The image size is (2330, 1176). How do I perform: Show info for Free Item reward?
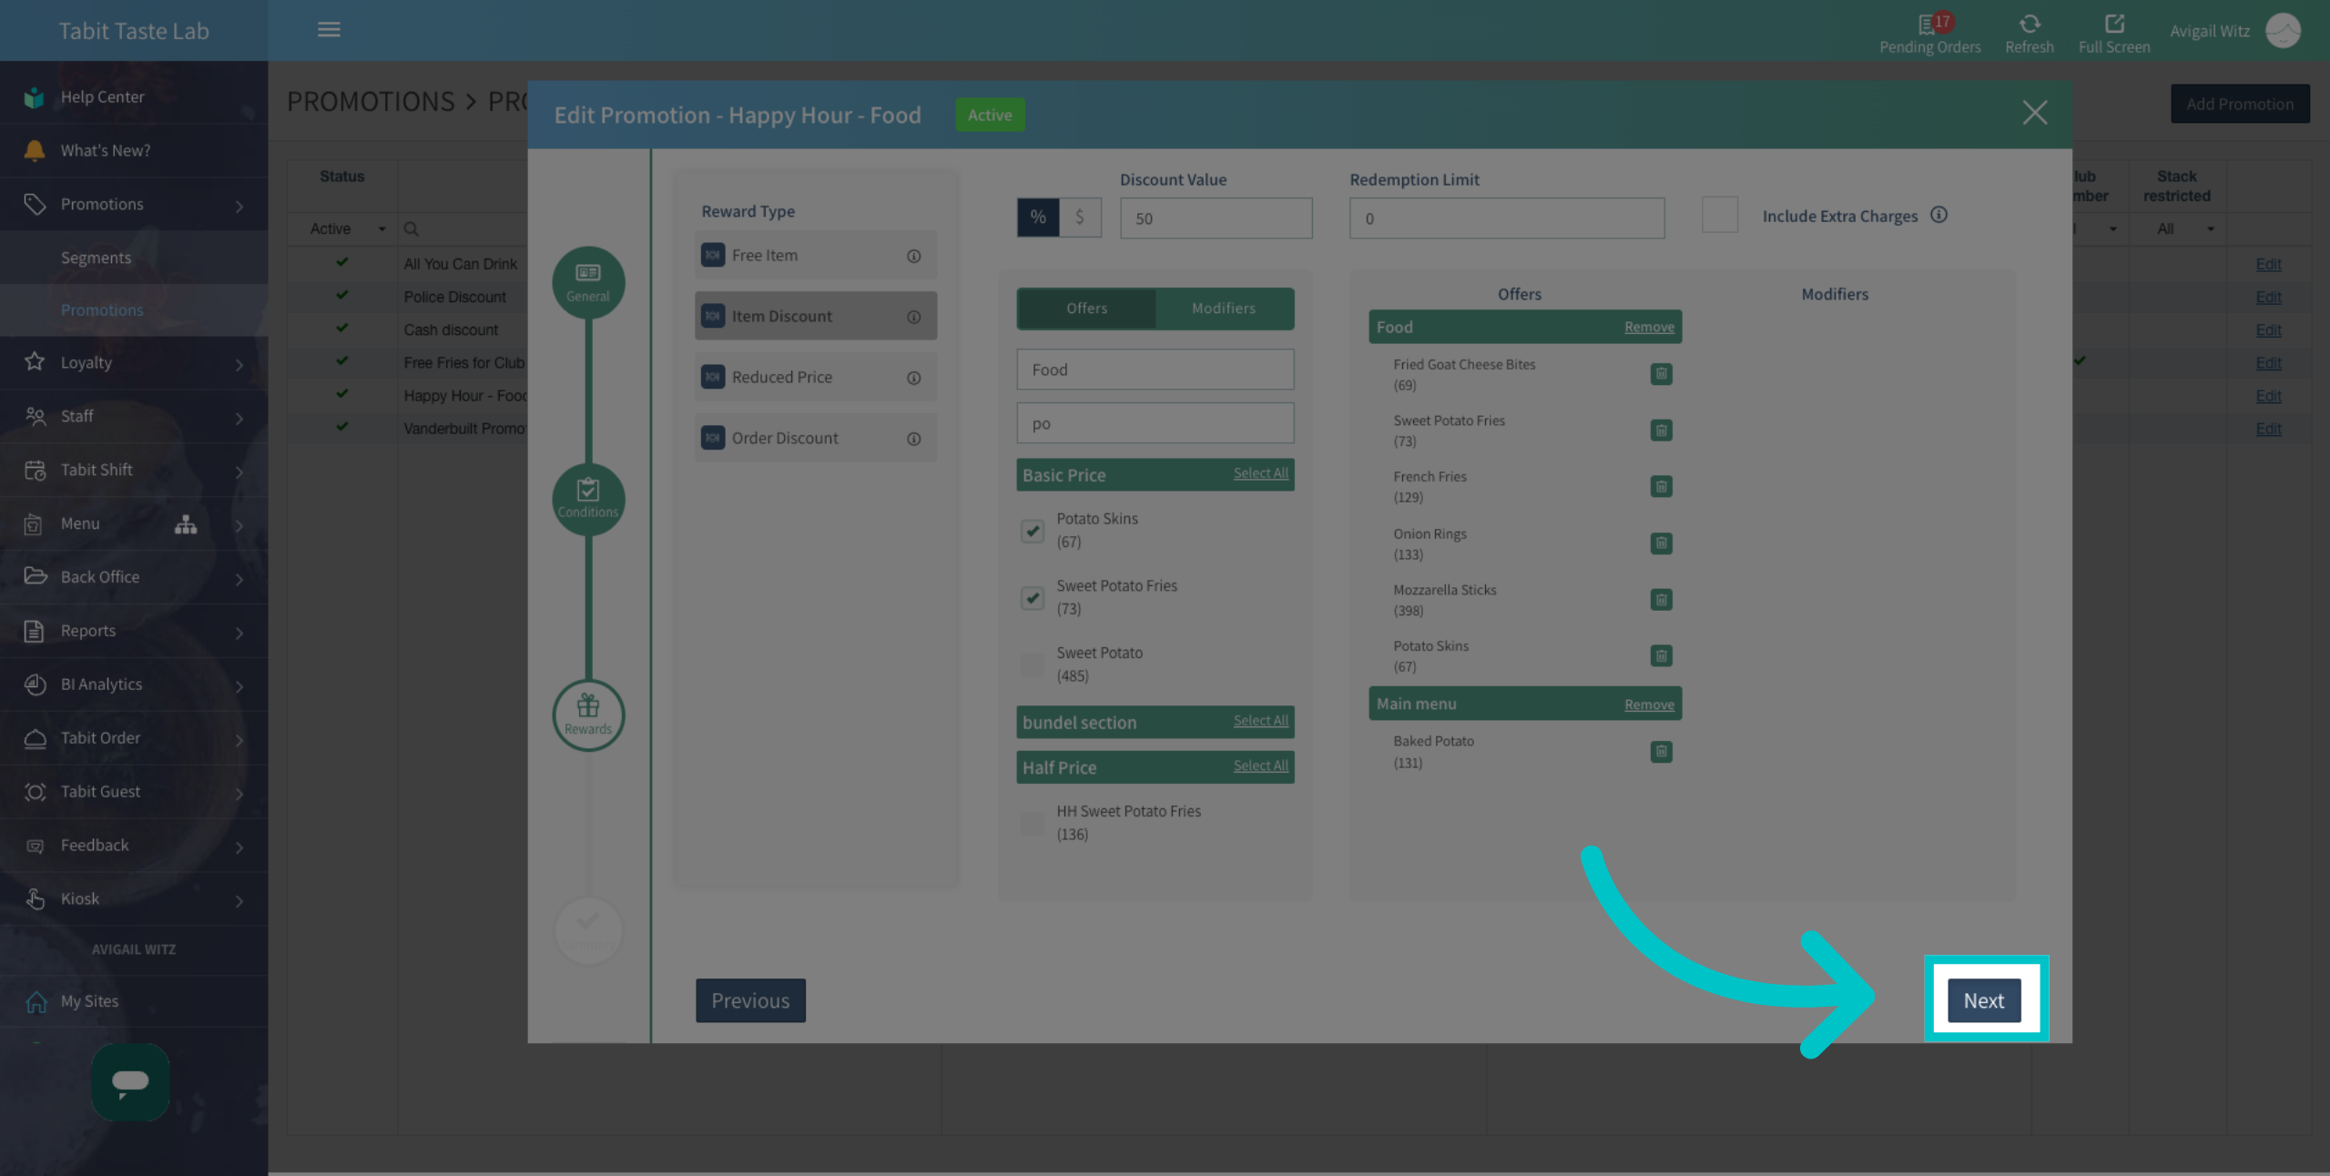[x=913, y=256]
